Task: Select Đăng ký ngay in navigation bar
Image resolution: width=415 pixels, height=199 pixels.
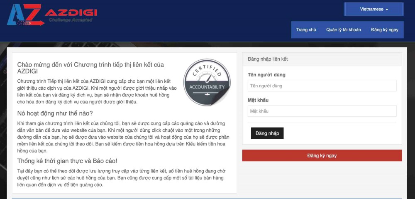Action: [x=384, y=29]
